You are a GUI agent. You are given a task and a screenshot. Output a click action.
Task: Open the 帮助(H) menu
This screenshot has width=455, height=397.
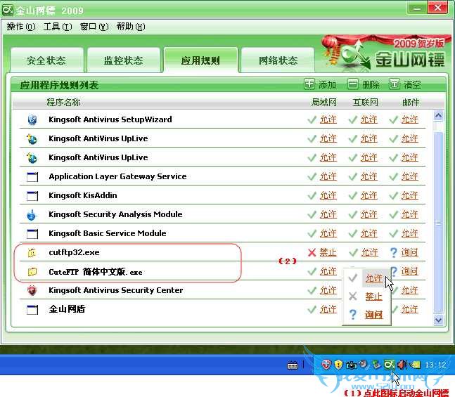[x=131, y=27]
